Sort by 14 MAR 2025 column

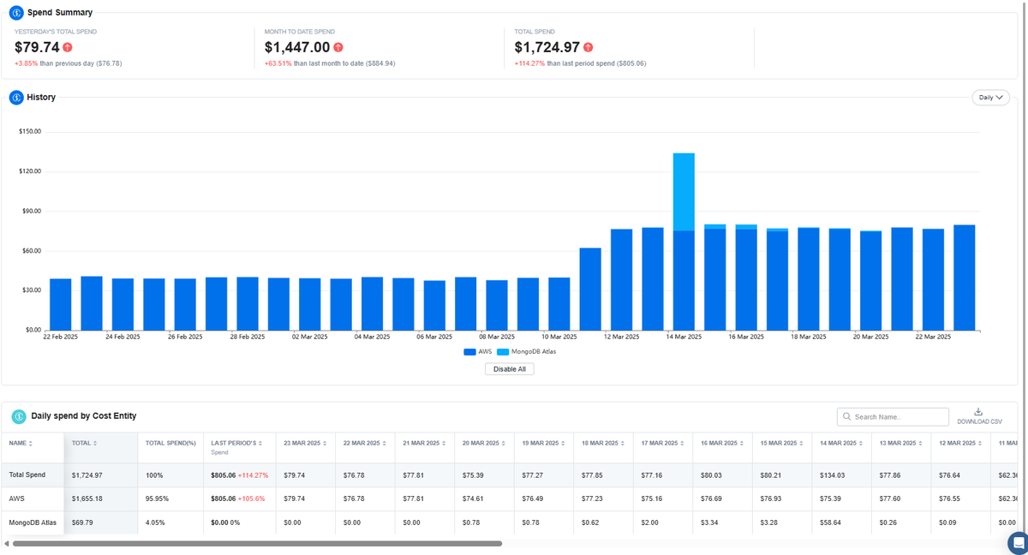pos(841,443)
